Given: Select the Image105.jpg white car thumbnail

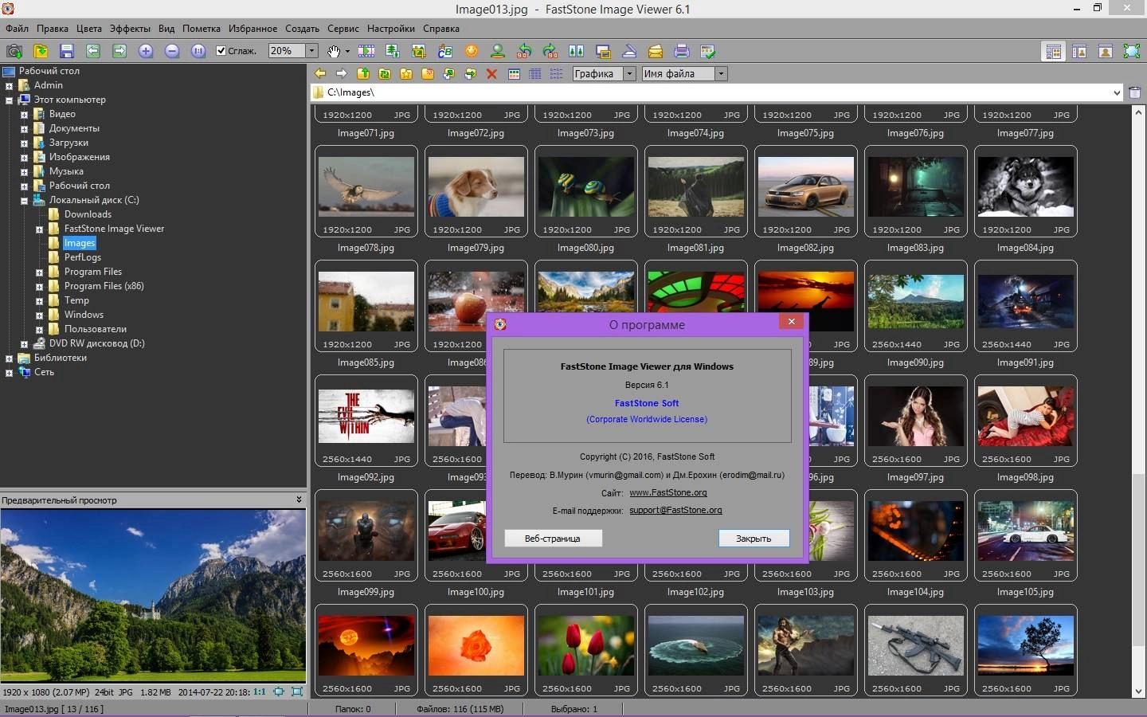Looking at the screenshot, I should [1026, 535].
